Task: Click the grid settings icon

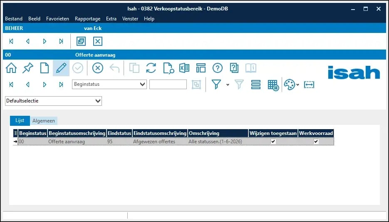Action: [273, 85]
